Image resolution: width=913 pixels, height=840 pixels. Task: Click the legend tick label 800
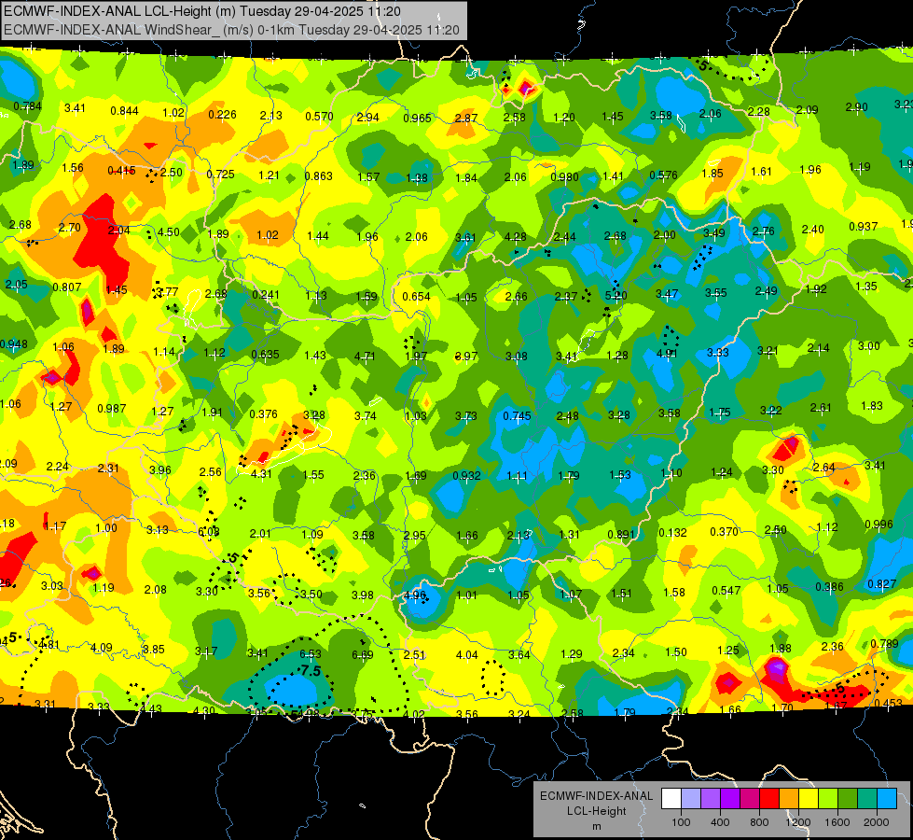(759, 822)
